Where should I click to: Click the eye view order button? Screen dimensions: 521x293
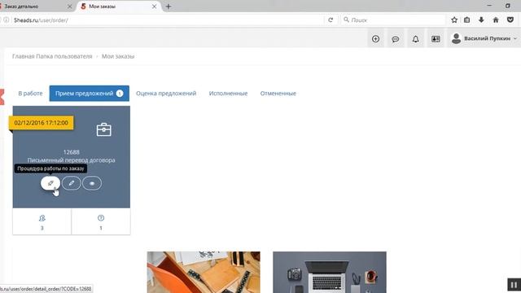point(92,183)
